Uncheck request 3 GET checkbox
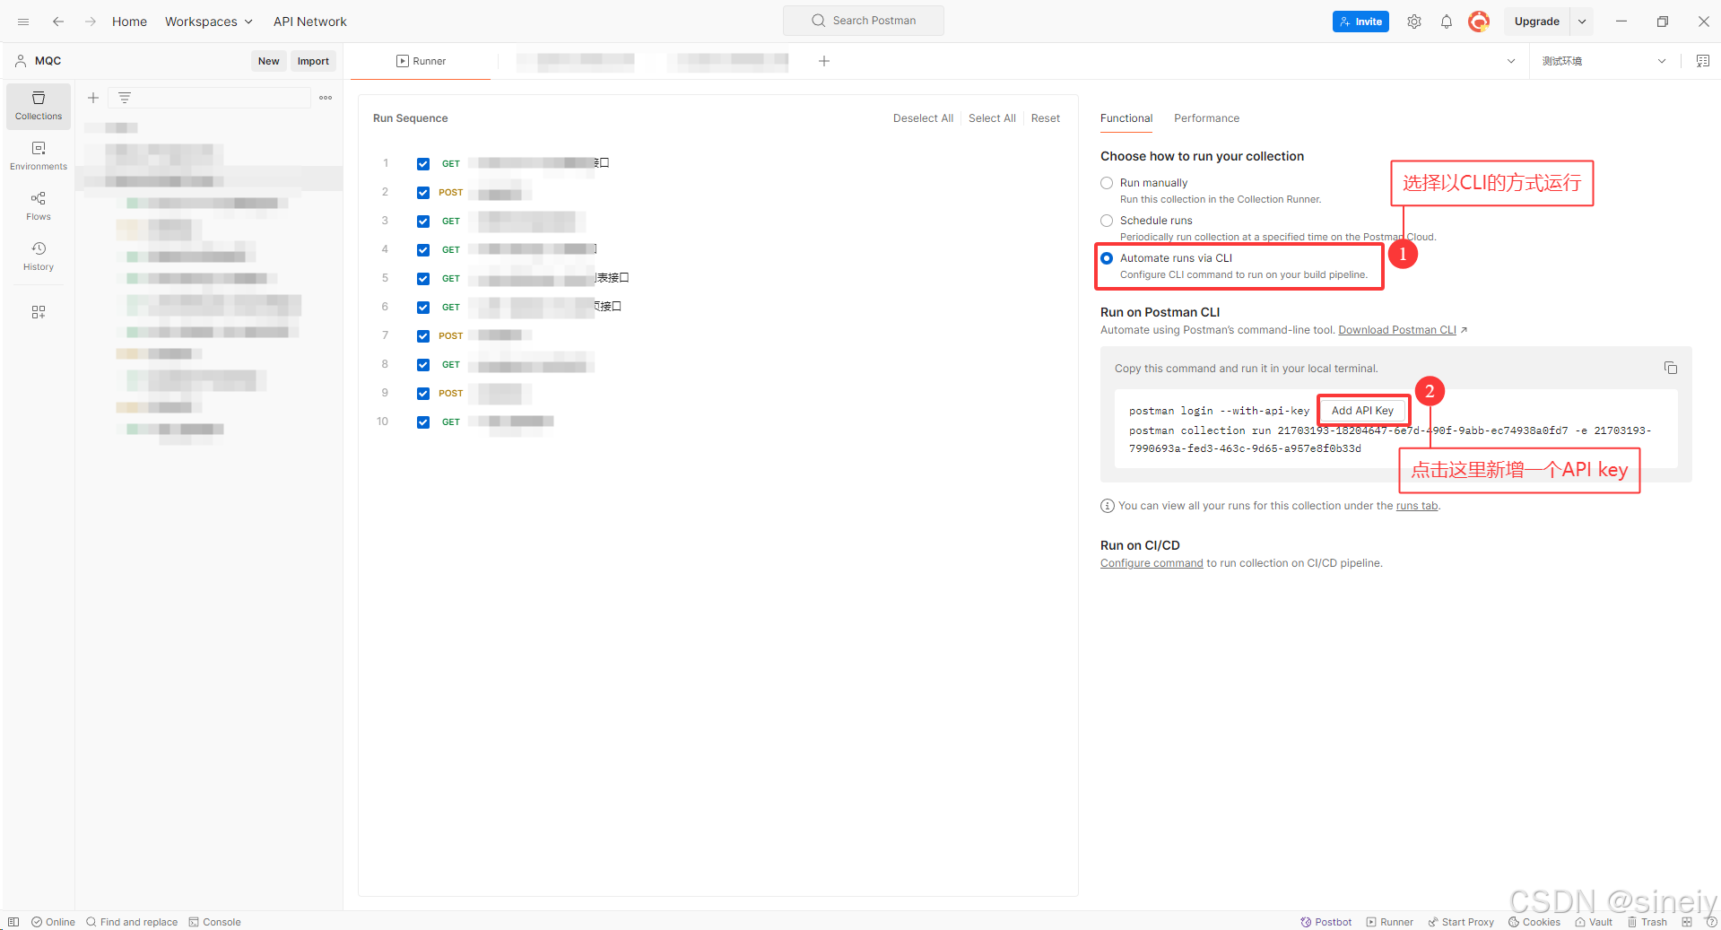The height and width of the screenshot is (930, 1721). (423, 221)
